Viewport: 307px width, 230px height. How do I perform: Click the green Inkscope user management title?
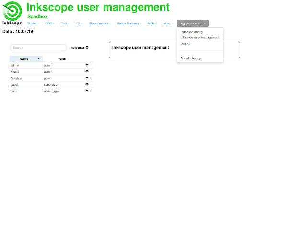tap(98, 7)
